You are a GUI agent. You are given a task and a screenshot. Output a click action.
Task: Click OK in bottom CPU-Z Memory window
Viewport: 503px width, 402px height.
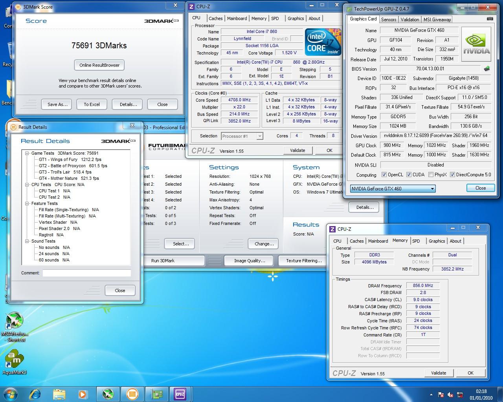click(x=470, y=373)
